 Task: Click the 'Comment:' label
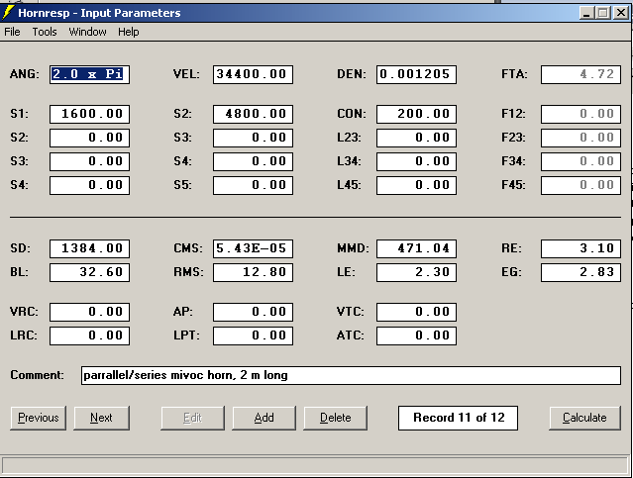pyautogui.click(x=37, y=375)
